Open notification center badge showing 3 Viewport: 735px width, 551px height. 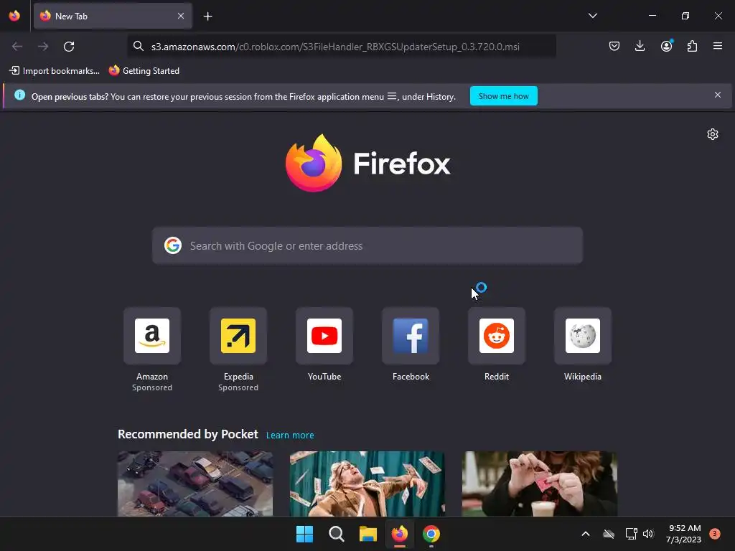tap(715, 534)
